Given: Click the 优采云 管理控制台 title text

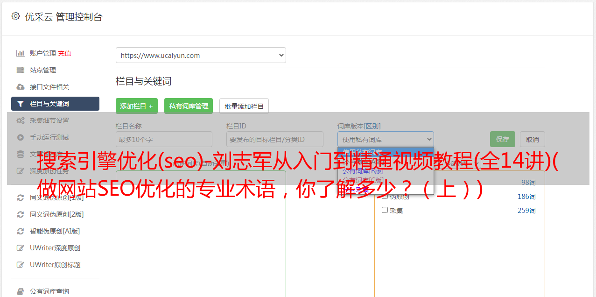Looking at the screenshot, I should [63, 17].
